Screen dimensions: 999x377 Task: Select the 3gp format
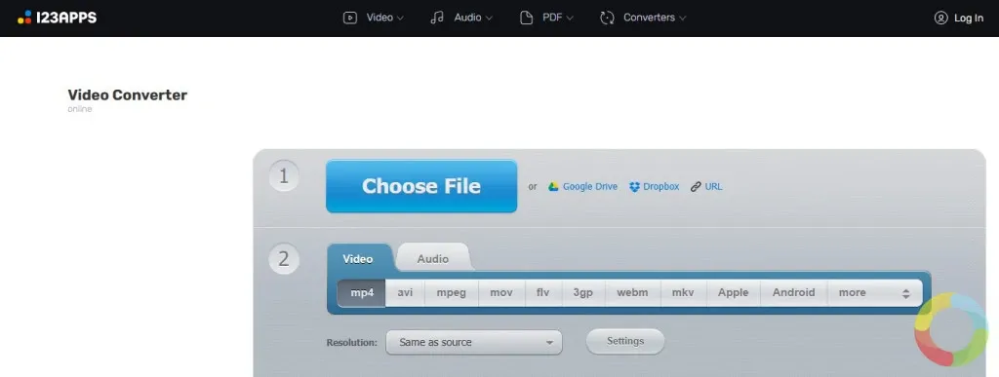click(582, 292)
